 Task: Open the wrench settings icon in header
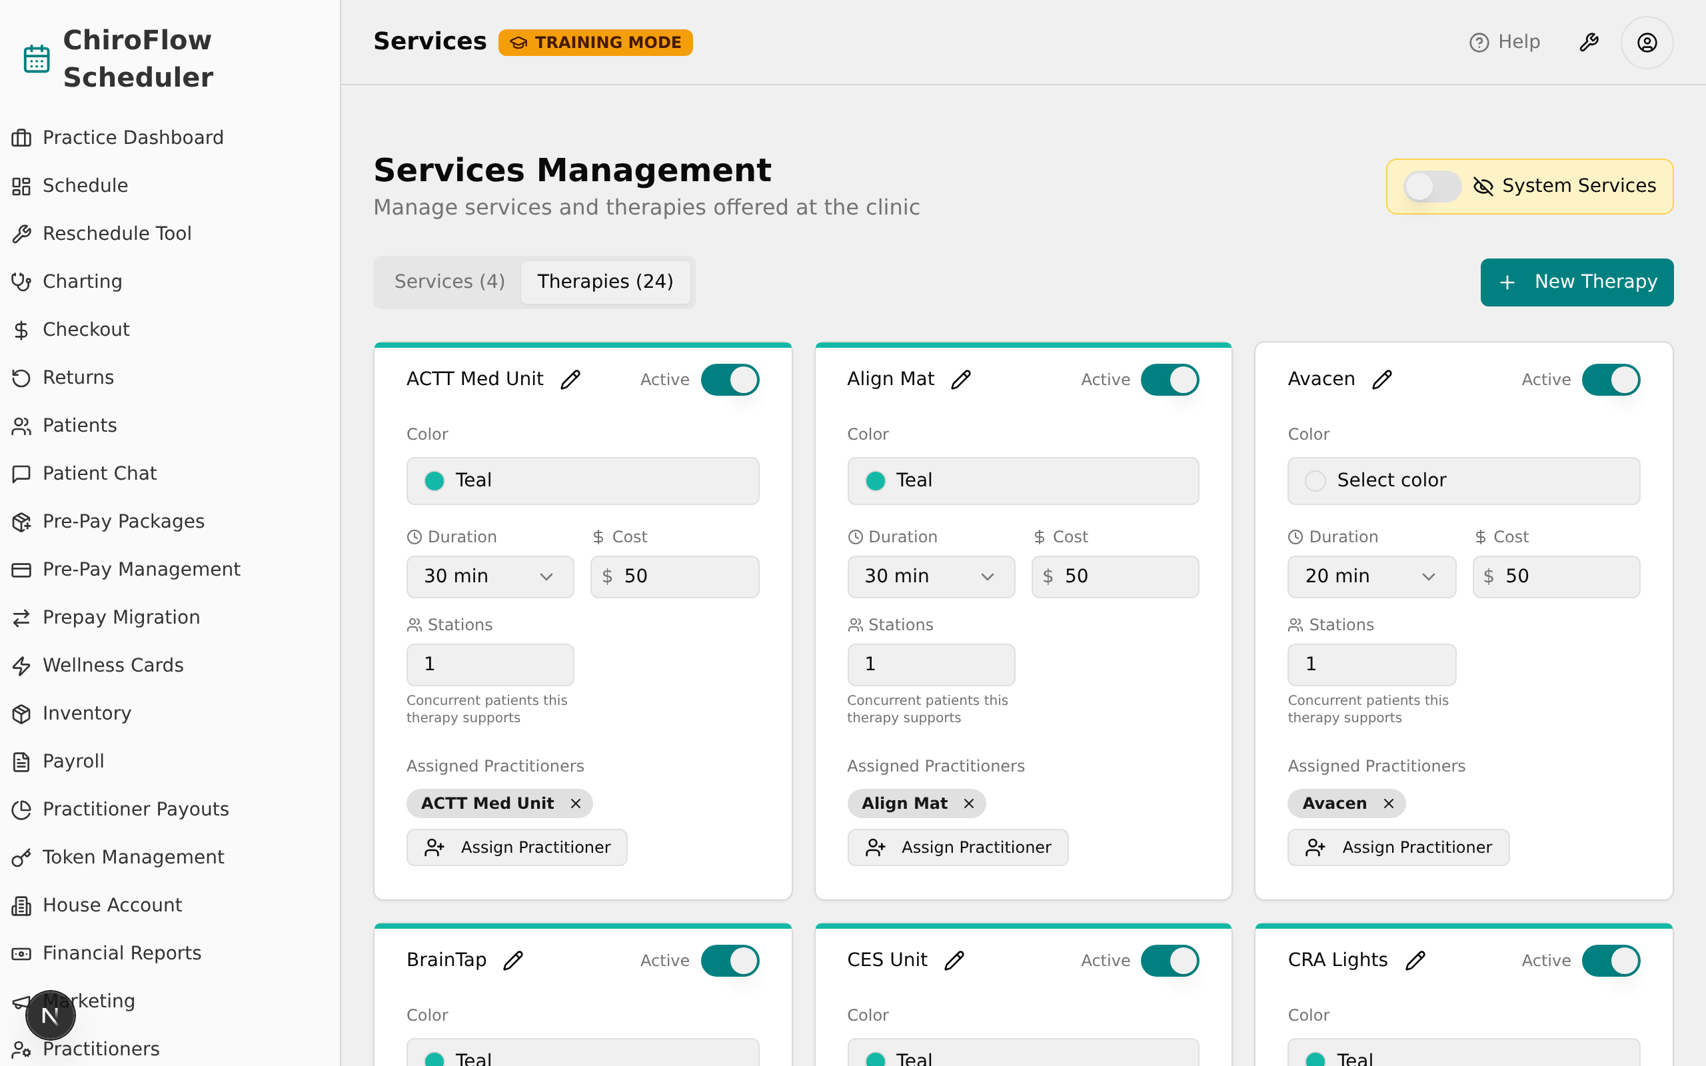coord(1589,42)
